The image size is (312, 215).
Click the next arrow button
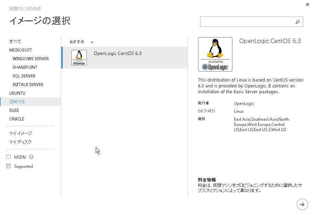pyautogui.click(x=302, y=204)
